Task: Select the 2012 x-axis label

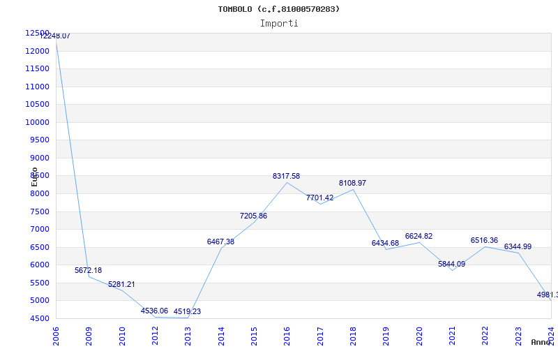Action: click(155, 336)
